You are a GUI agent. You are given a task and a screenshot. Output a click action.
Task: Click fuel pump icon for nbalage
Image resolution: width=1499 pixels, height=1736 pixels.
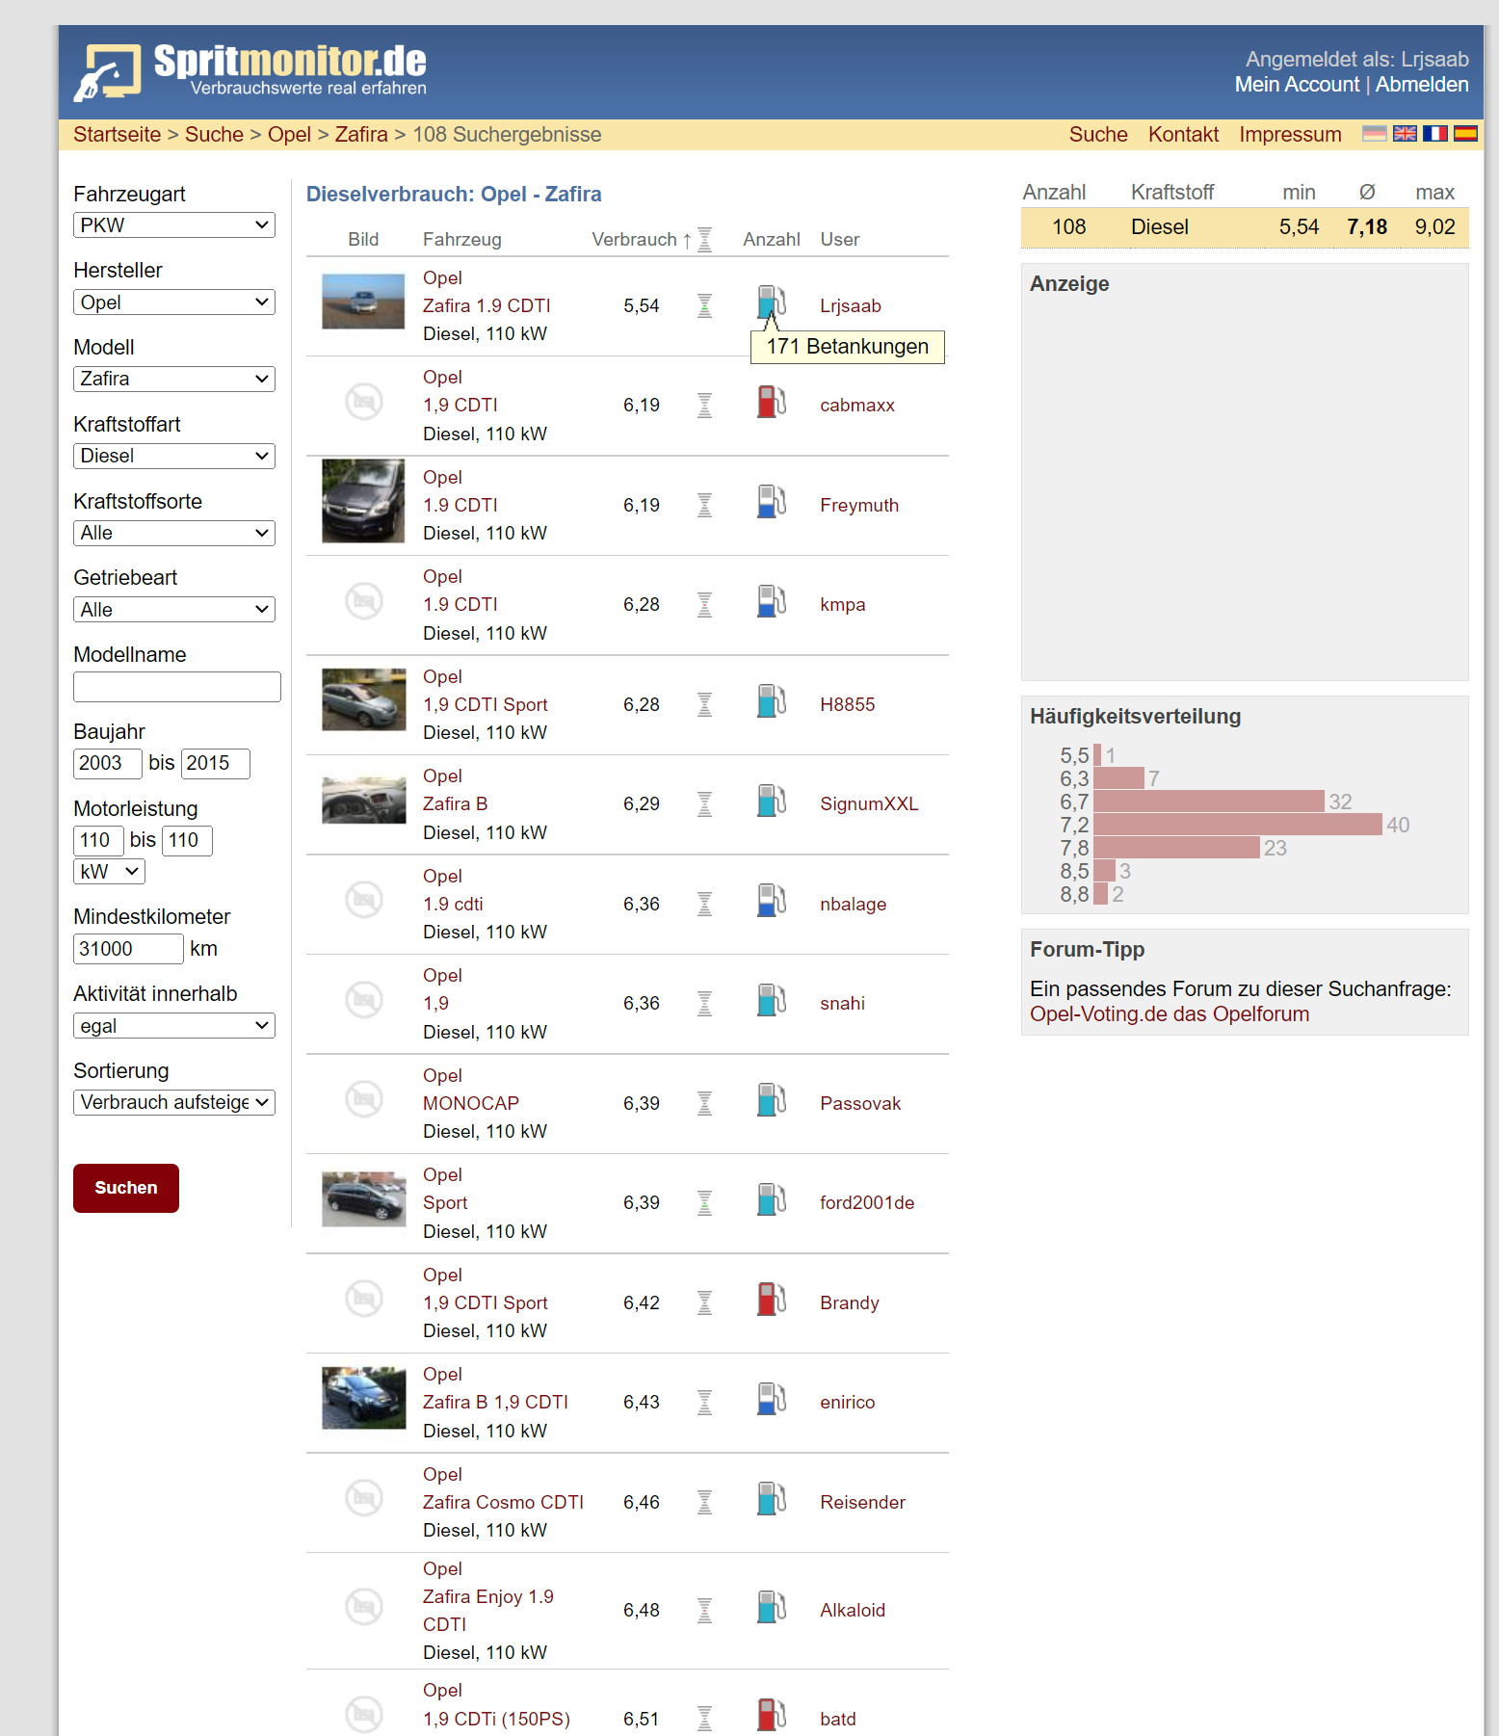coord(772,900)
